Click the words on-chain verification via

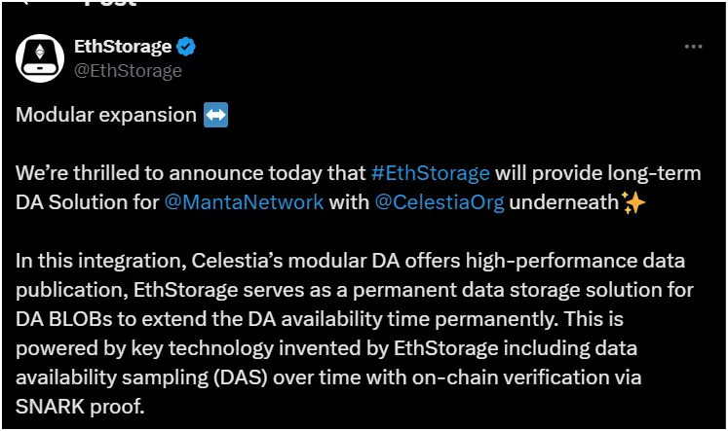click(527, 377)
